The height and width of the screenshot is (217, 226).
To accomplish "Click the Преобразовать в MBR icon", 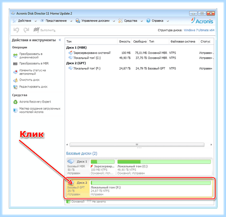I will 15,64.
